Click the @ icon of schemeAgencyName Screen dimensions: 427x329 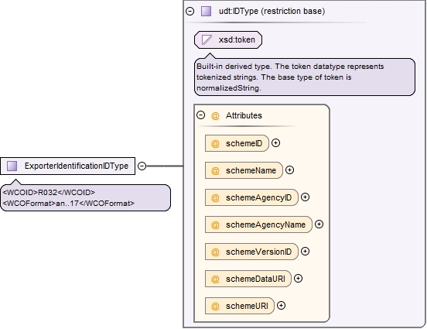215,224
